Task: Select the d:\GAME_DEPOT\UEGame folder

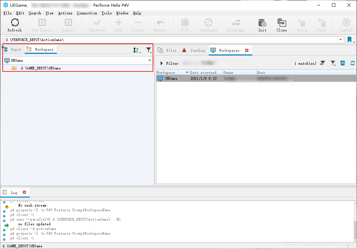Action: [x=40, y=68]
